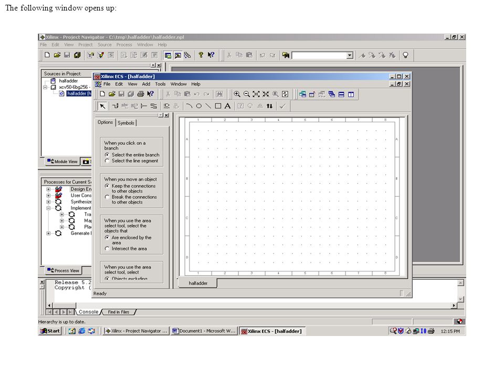
Task: Click the Zoom Full View icon in ECS
Action: click(256, 94)
